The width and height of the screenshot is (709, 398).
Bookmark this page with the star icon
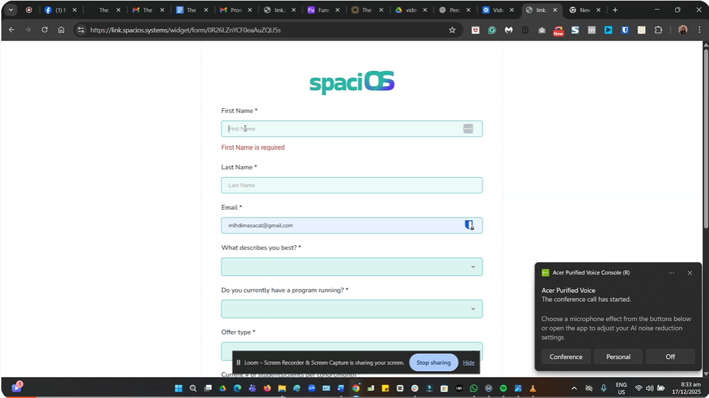(452, 30)
